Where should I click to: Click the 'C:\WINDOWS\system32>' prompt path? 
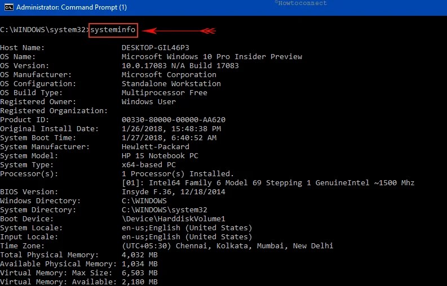click(45, 30)
